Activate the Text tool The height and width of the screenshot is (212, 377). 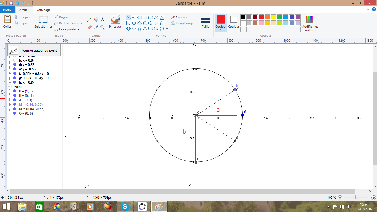102,20
